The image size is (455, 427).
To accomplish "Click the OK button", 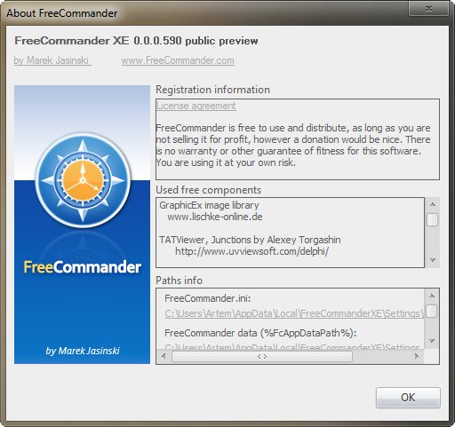I will pos(408,398).
